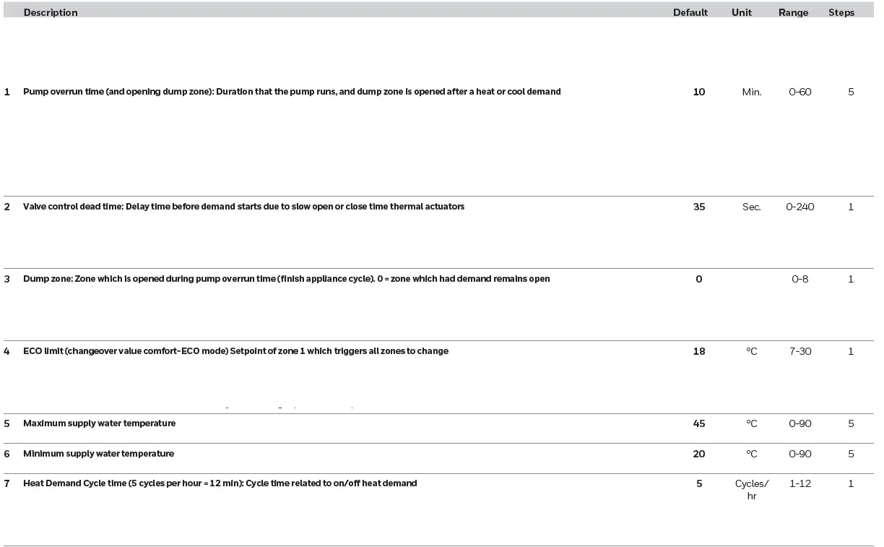Select the Valve control dead time row
Image resolution: width=884 pixels, height=547 pixels.
click(x=243, y=207)
